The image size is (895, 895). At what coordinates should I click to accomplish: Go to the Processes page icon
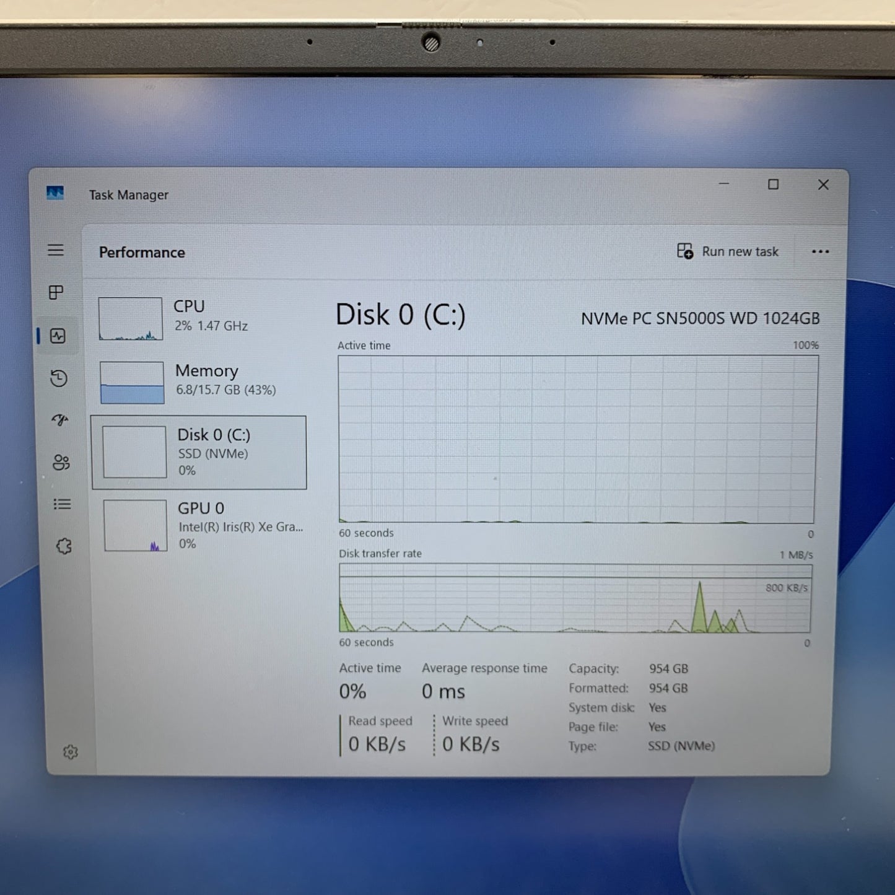click(x=56, y=292)
